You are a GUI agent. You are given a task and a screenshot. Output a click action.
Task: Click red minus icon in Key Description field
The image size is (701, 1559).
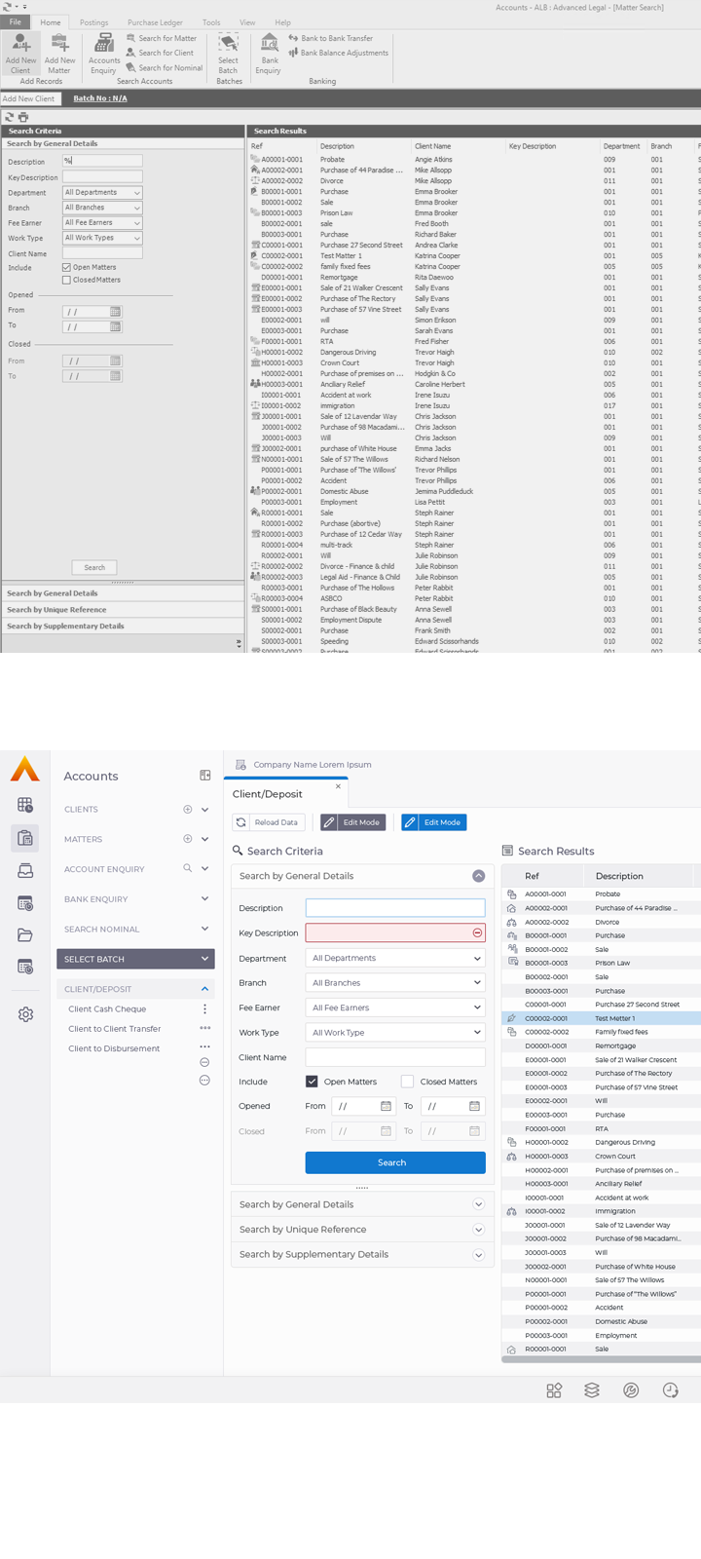pyautogui.click(x=477, y=932)
